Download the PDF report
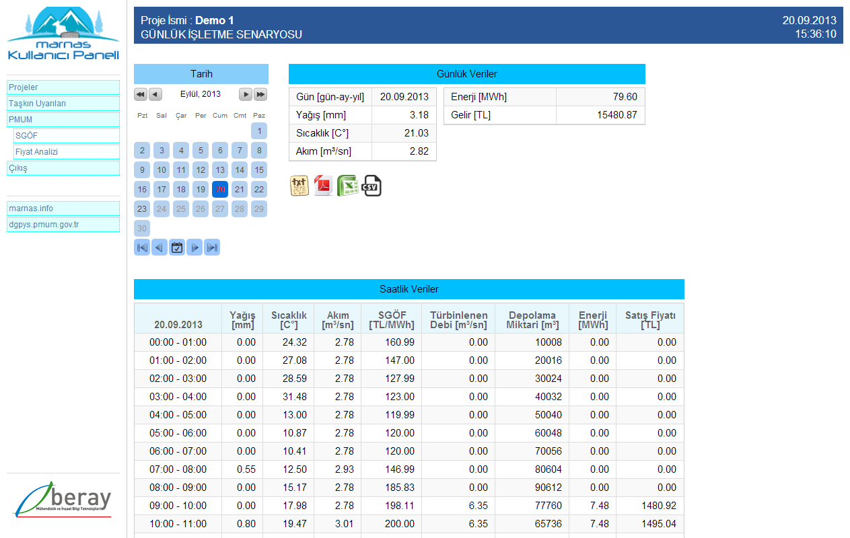The image size is (850, 538). pyautogui.click(x=323, y=186)
